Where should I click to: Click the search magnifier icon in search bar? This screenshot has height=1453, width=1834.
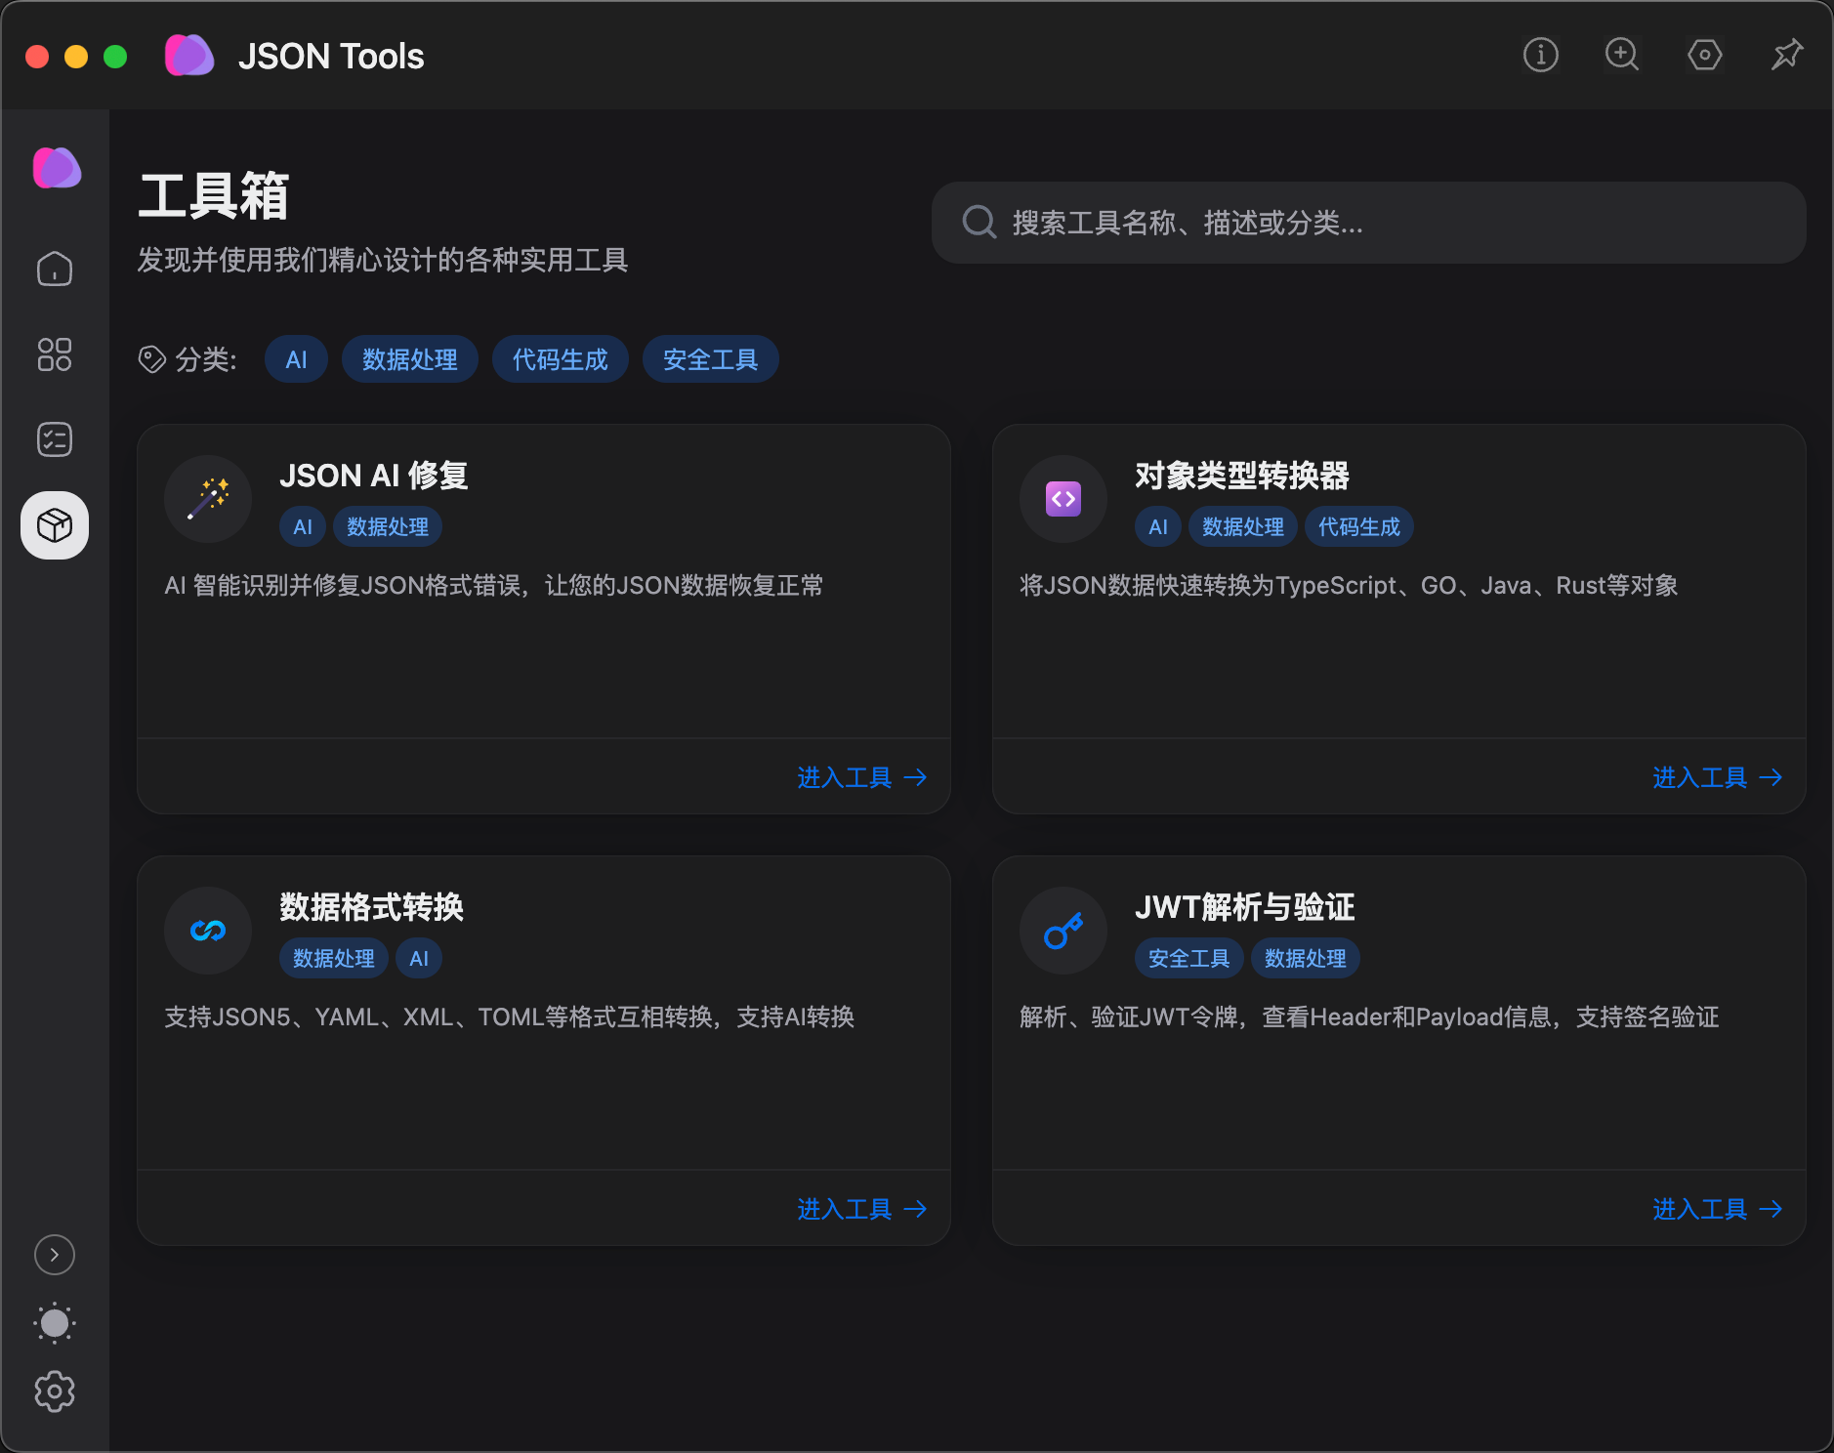click(980, 223)
